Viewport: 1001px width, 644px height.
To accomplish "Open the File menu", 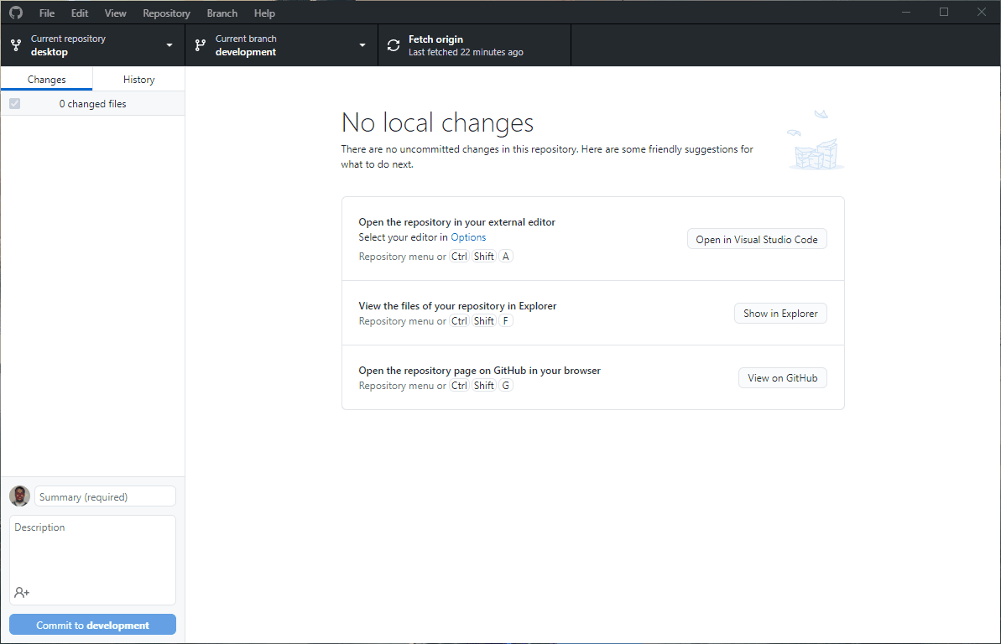I will pos(47,13).
